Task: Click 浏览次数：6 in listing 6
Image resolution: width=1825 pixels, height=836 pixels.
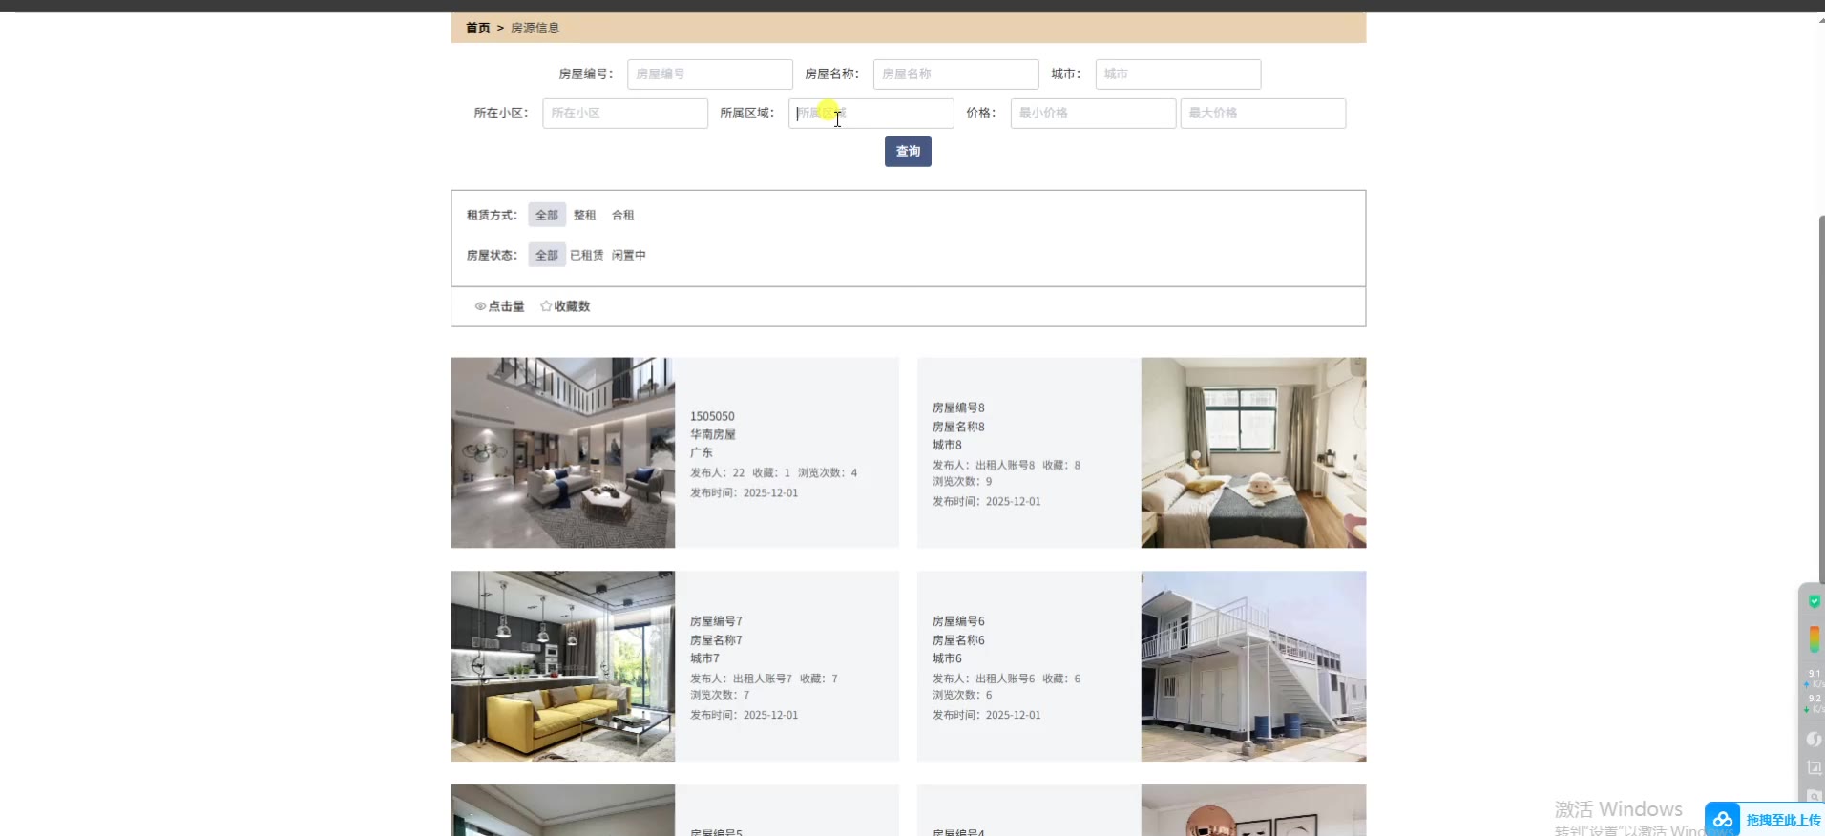Action: coord(963,696)
